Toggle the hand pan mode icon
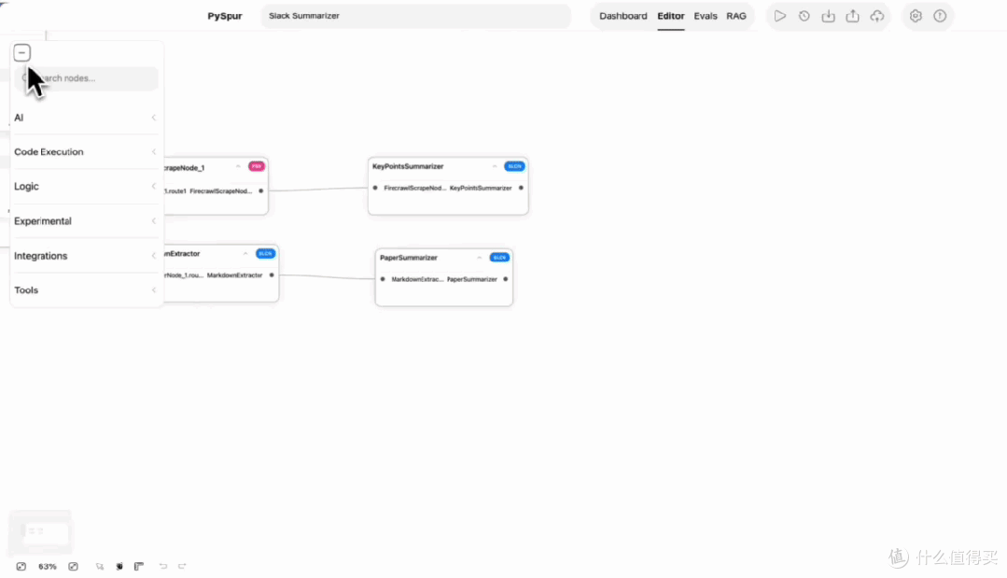 pos(119,567)
